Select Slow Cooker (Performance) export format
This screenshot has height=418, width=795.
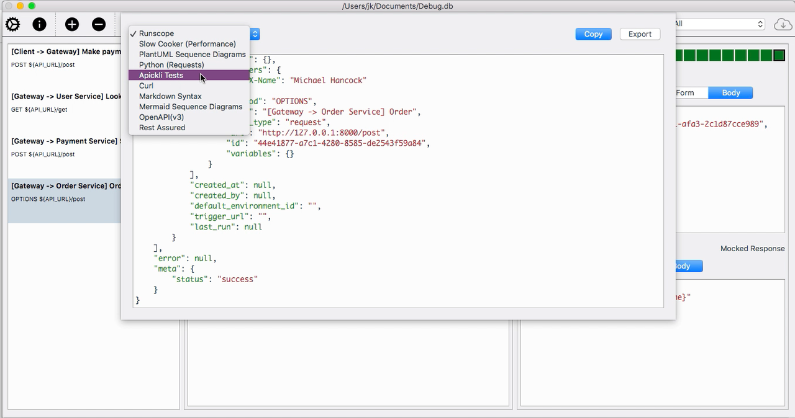tap(188, 44)
